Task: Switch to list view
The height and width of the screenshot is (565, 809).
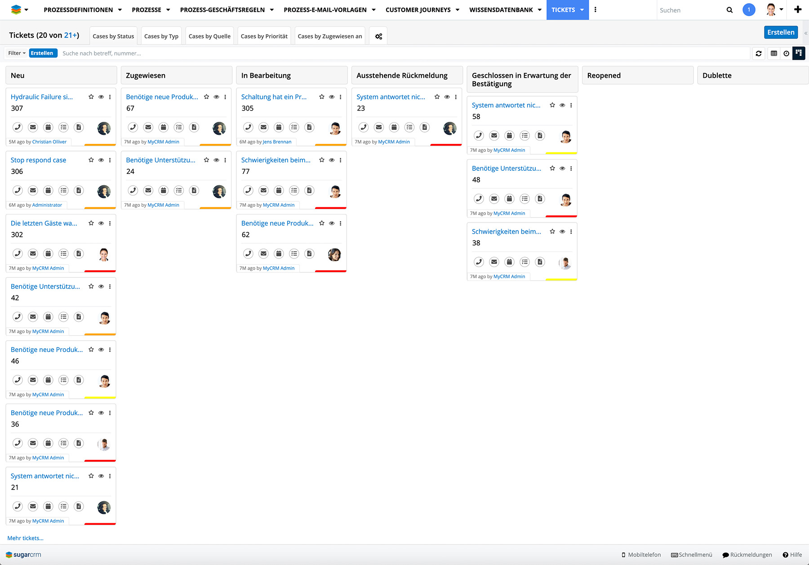Action: [x=774, y=53]
